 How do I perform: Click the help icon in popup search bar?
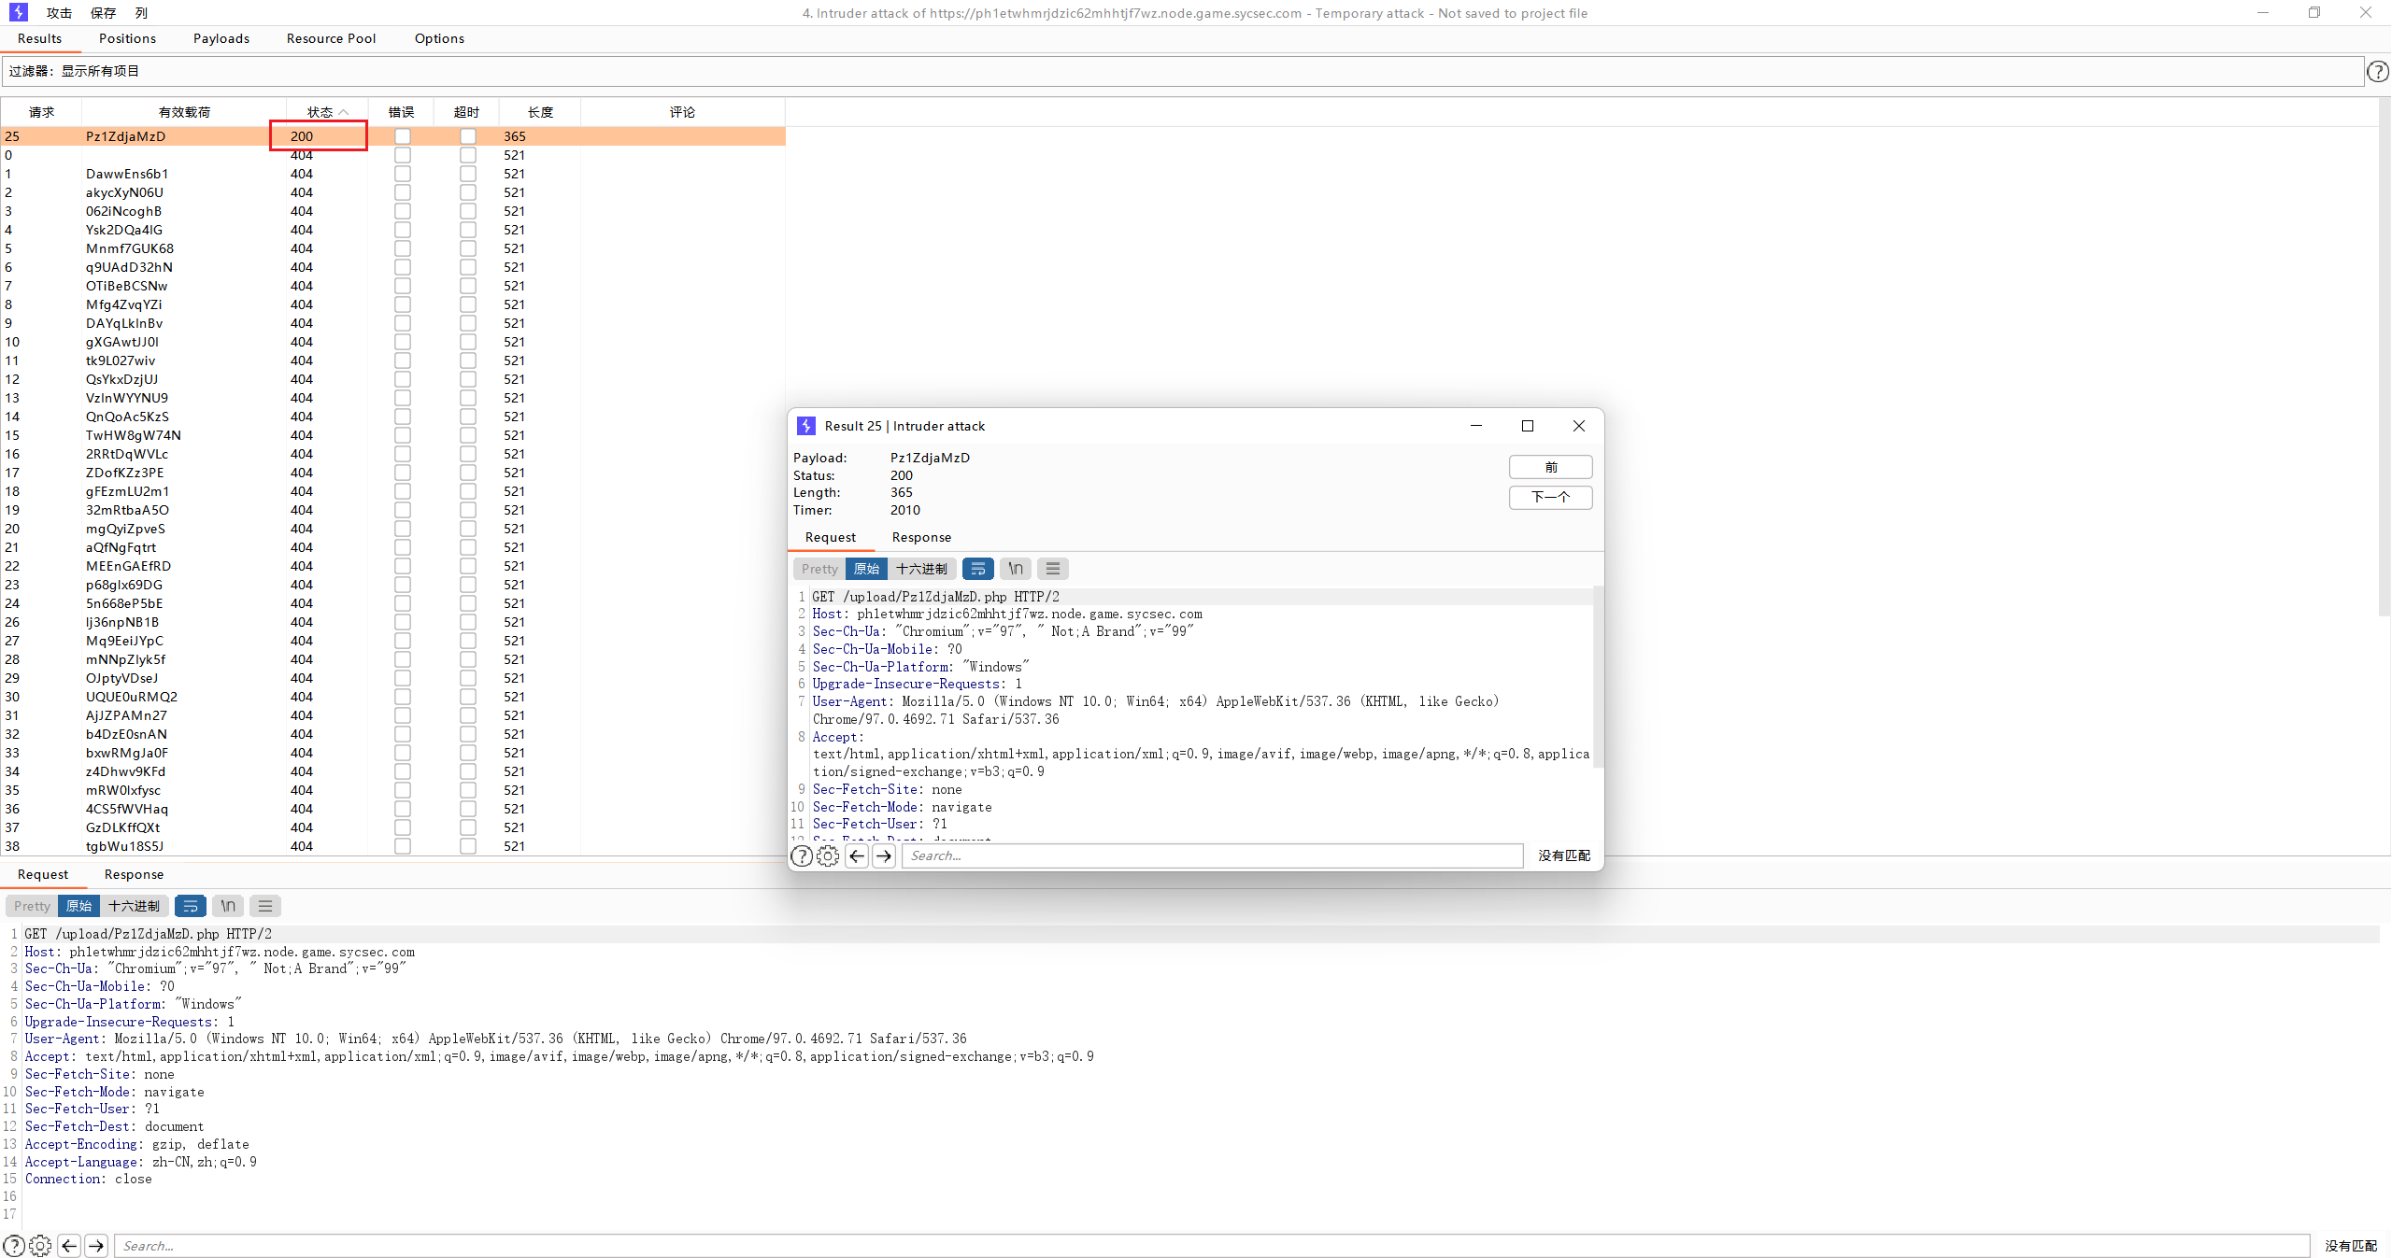pos(802,855)
